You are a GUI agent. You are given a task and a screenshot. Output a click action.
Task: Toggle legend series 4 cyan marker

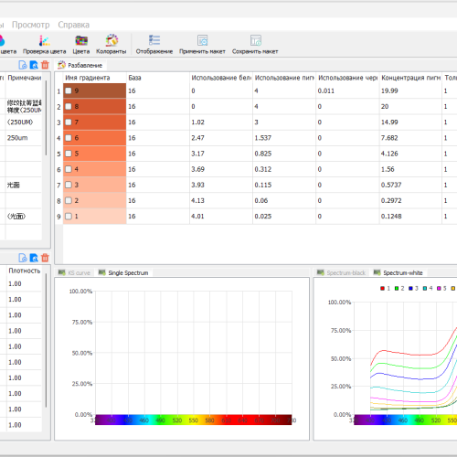pos(425,288)
